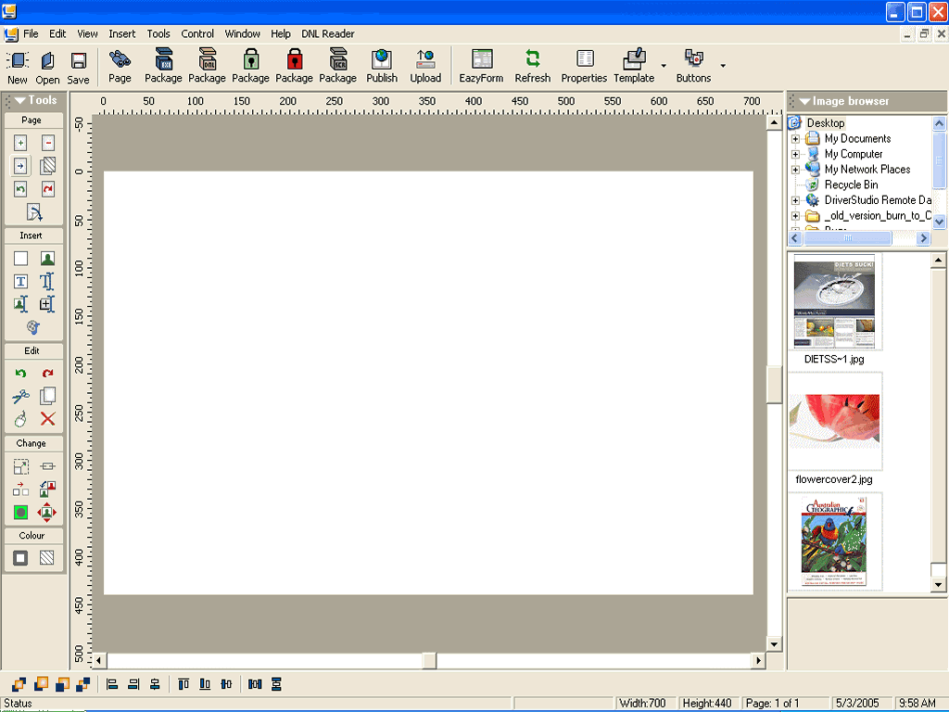Open the dropdown arrow beside Buttons
The height and width of the screenshot is (712, 949).
(723, 66)
